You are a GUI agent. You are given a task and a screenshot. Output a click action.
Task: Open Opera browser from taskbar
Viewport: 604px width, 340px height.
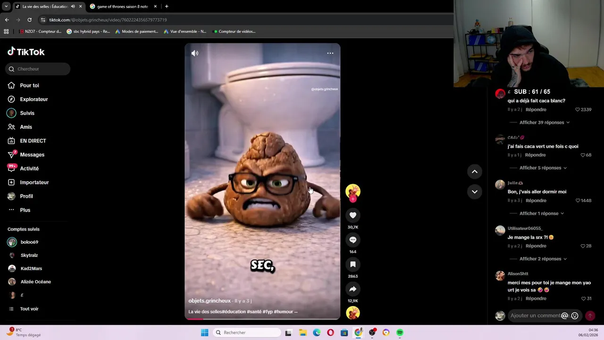330,332
